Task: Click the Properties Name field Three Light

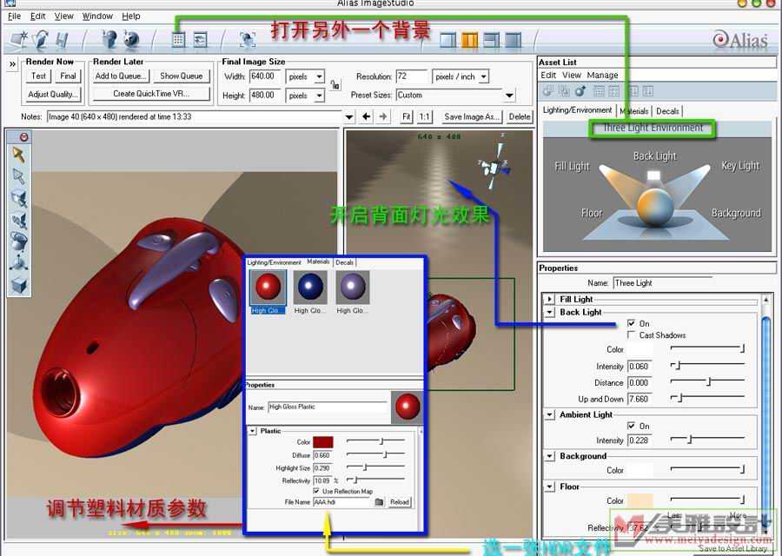Action: coord(663,282)
